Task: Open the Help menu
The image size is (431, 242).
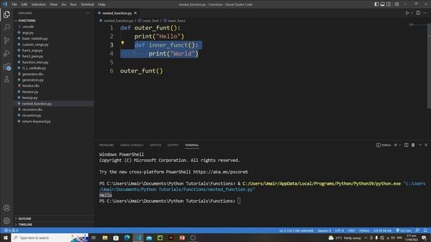Action: pyautogui.click(x=102, y=4)
